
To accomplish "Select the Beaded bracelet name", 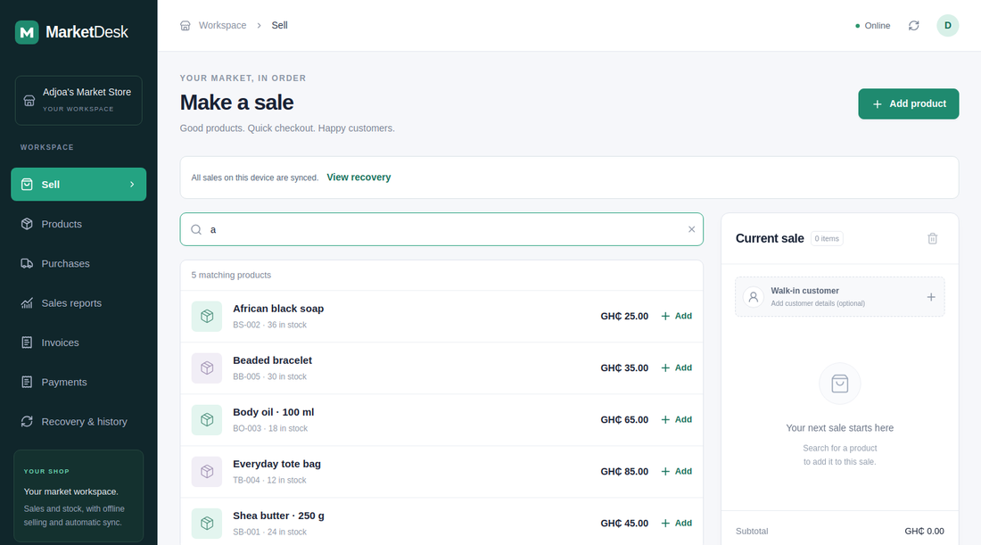I will 272,360.
